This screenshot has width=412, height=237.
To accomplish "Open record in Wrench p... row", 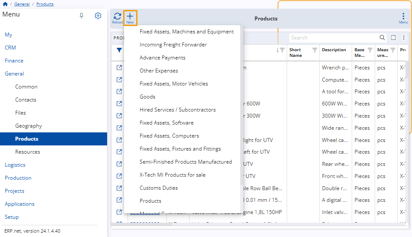I will [x=119, y=68].
